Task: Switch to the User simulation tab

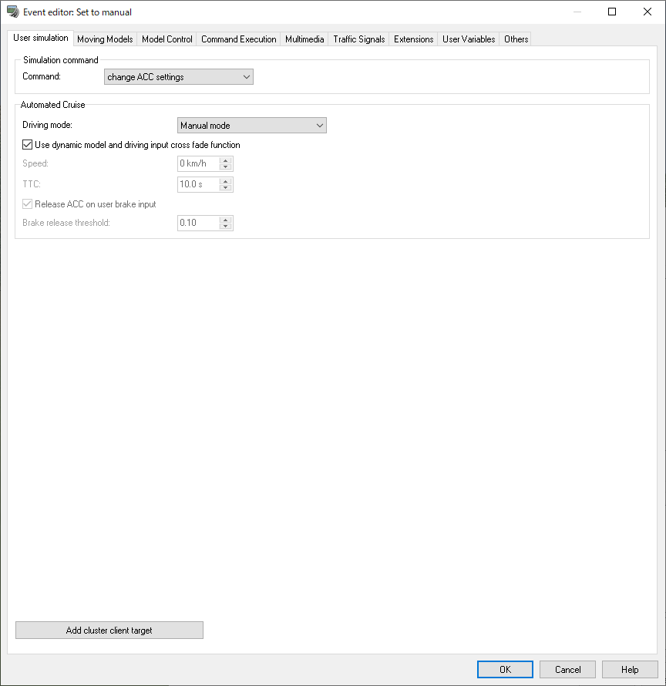Action: coord(41,38)
